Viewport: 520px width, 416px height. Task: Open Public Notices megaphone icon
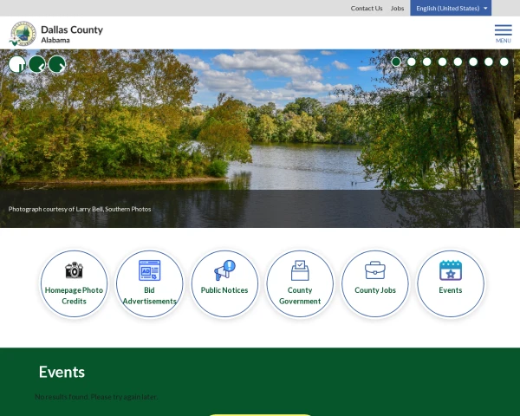click(x=224, y=270)
